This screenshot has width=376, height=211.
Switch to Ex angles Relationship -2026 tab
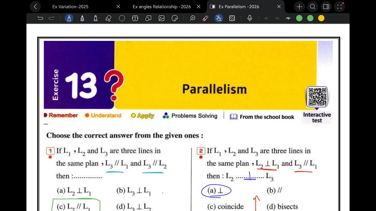pyautogui.click(x=162, y=6)
